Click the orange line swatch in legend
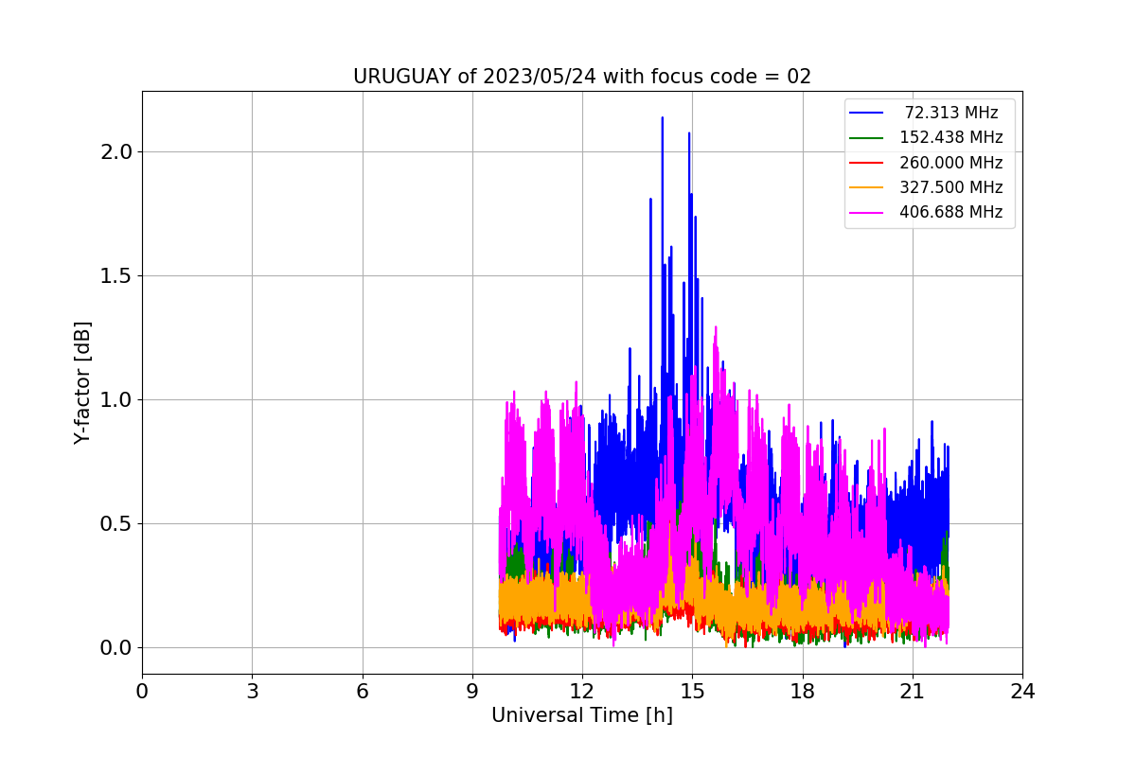 point(866,187)
